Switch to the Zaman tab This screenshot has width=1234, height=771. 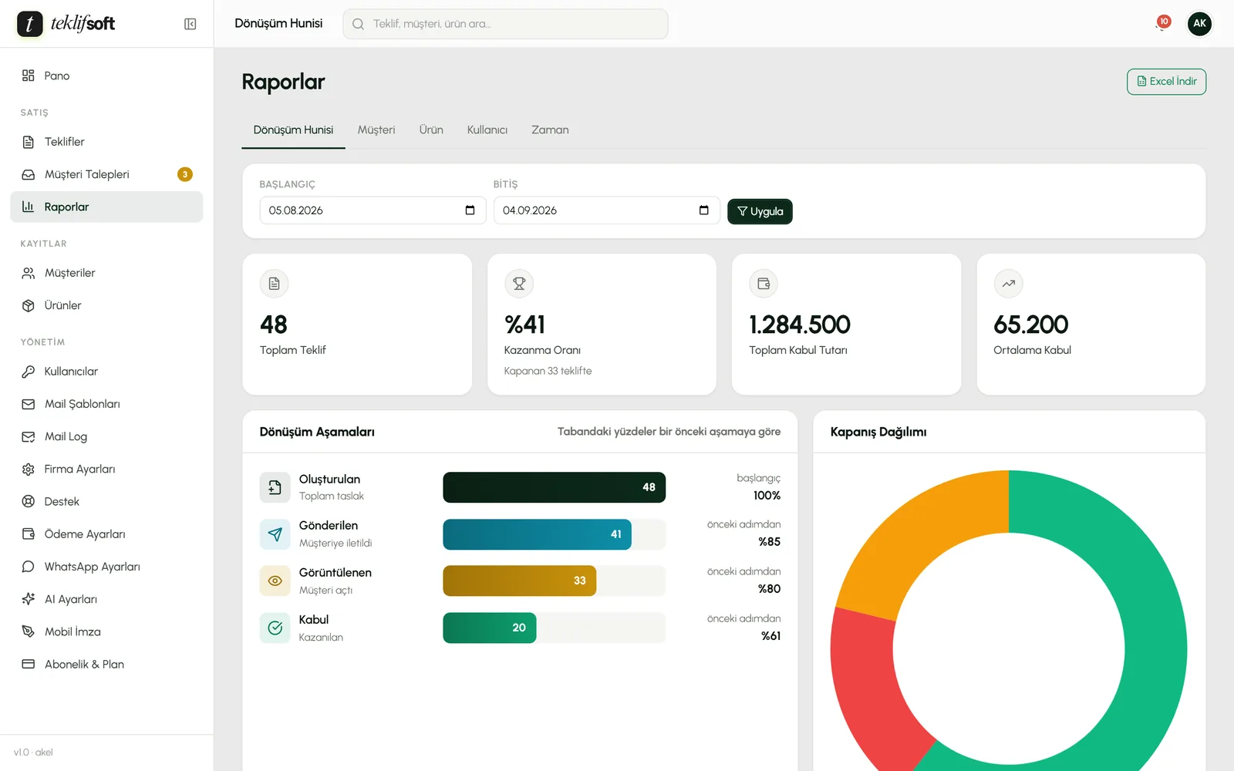(550, 130)
